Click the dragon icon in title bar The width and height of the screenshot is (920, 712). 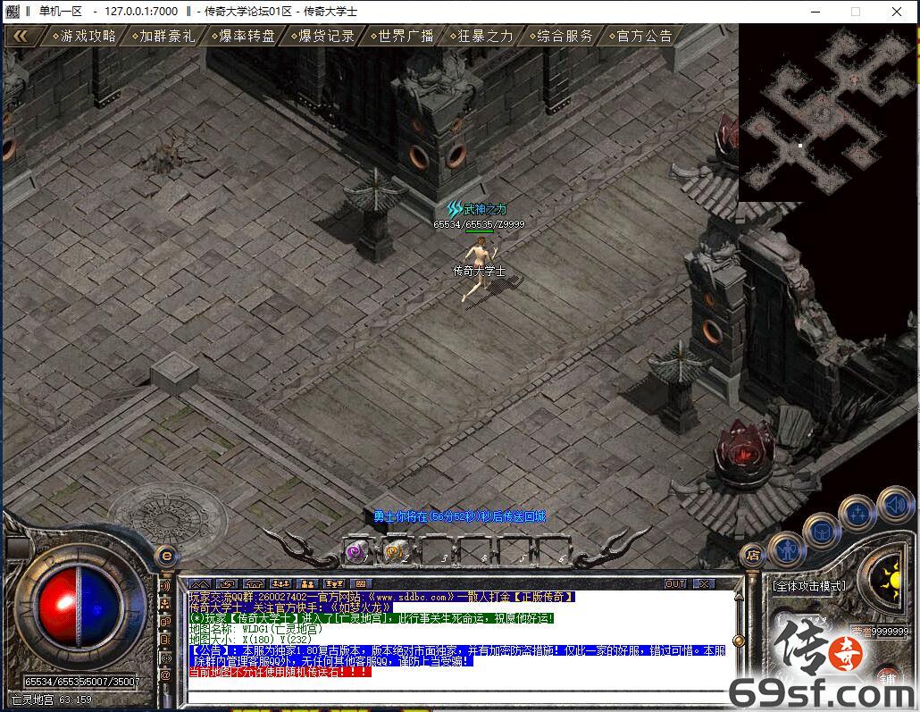(x=13, y=11)
